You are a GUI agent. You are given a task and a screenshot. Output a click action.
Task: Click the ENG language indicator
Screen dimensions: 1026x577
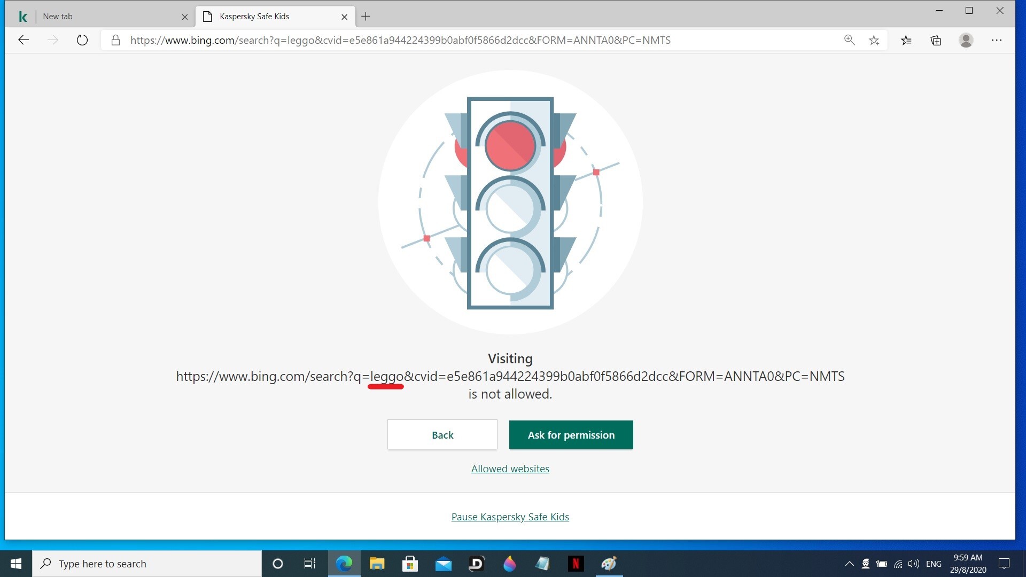coord(934,564)
